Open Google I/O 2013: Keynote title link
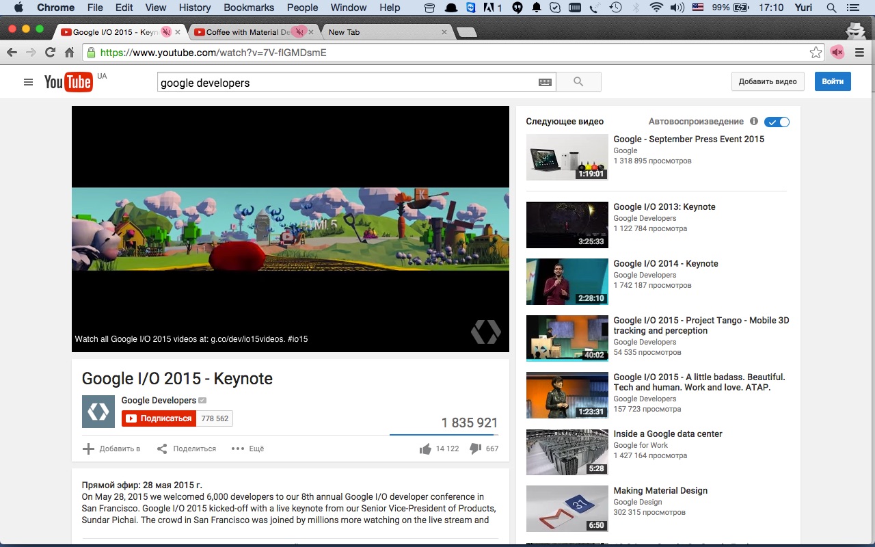Image resolution: width=875 pixels, height=547 pixels. pos(664,206)
